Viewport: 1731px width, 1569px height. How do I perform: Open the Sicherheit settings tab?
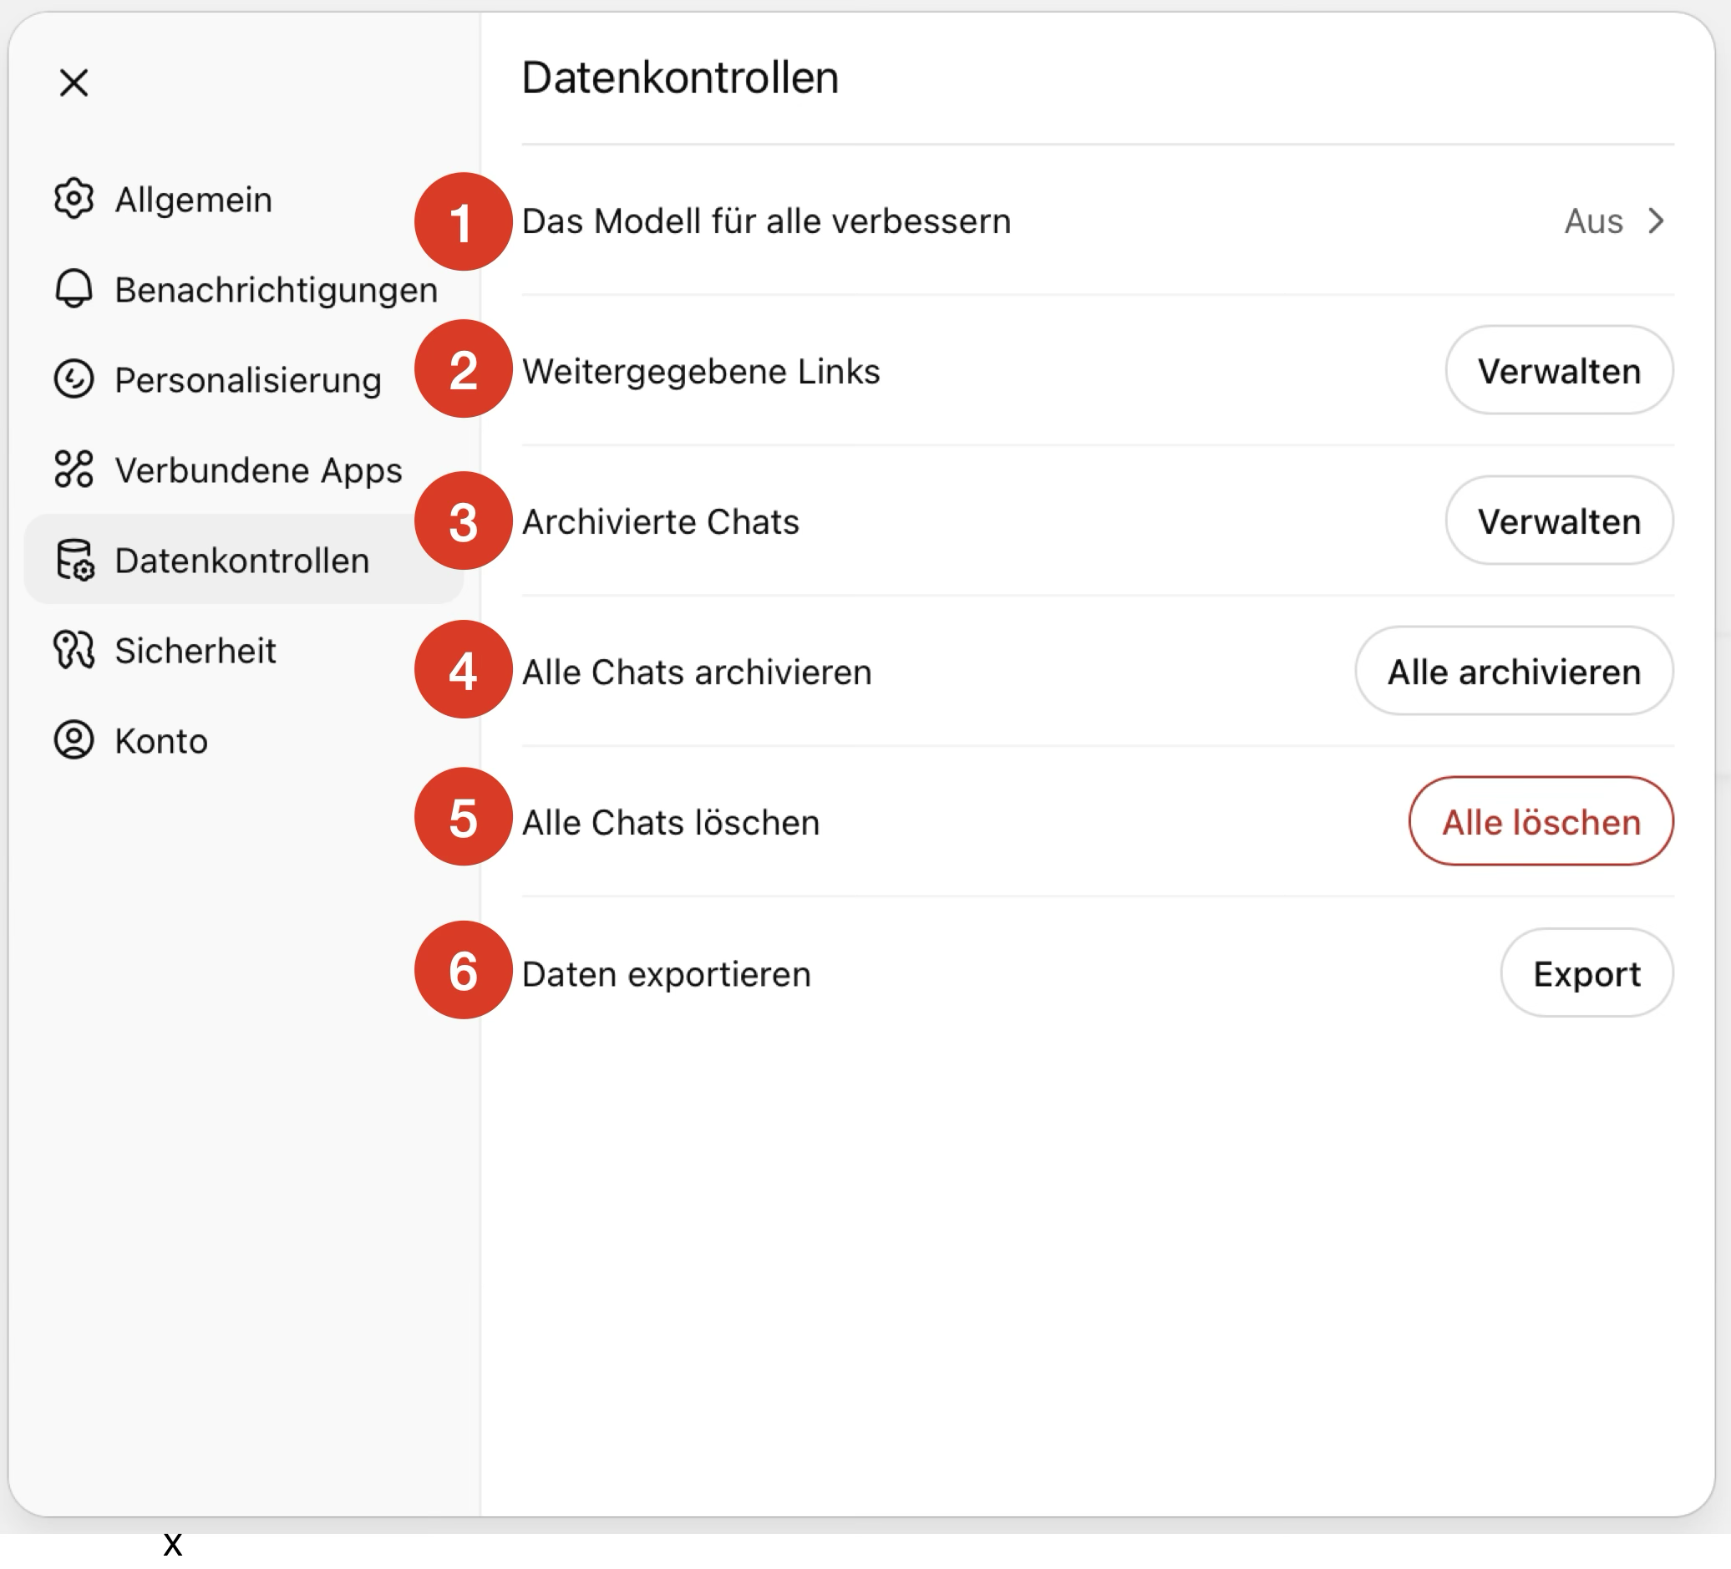coord(195,651)
